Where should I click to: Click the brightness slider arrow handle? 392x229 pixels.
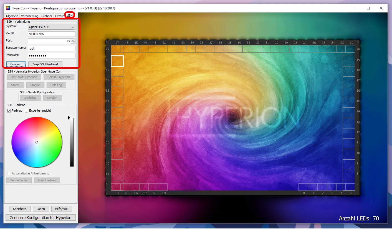point(69,118)
